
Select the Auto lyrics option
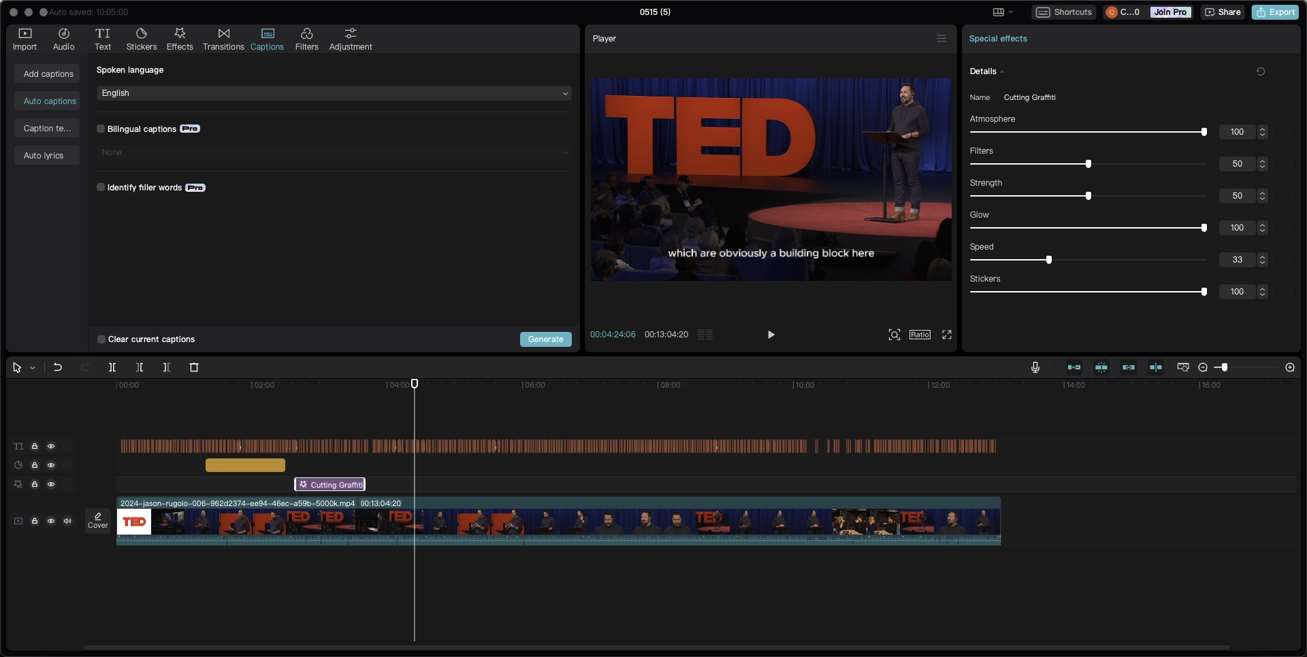pyautogui.click(x=48, y=155)
